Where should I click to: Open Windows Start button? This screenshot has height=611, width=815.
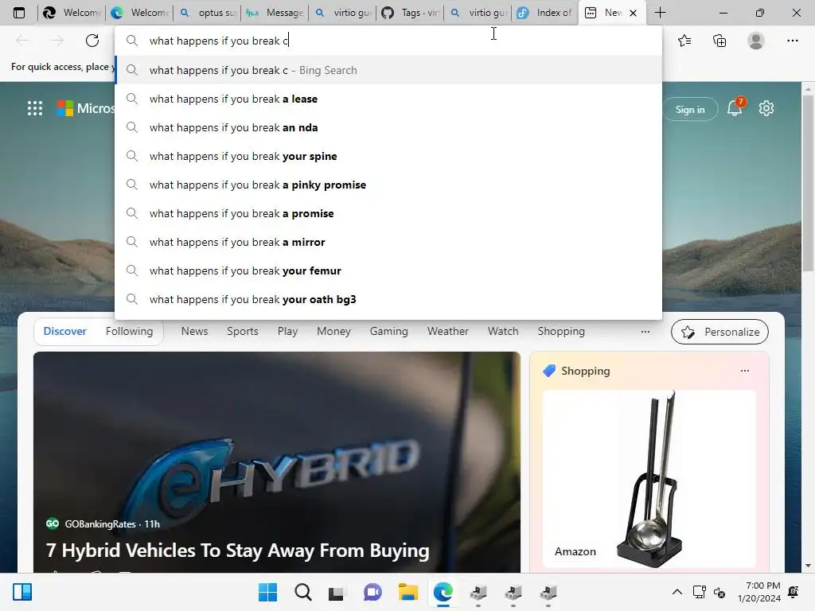[267, 592]
